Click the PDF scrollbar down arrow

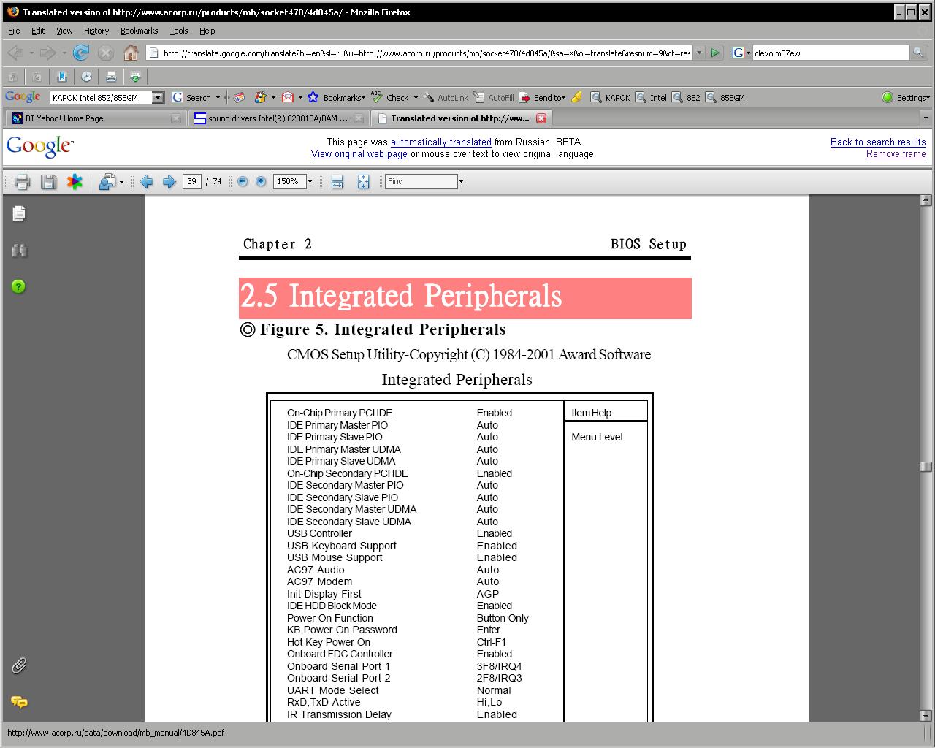point(926,716)
